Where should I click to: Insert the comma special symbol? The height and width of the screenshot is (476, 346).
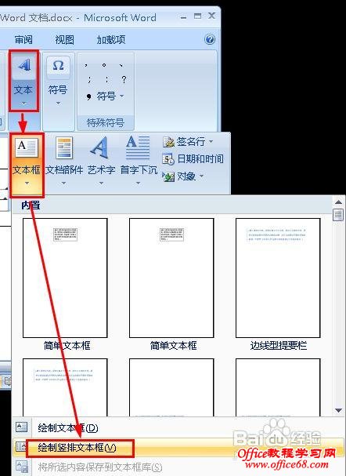click(x=87, y=65)
